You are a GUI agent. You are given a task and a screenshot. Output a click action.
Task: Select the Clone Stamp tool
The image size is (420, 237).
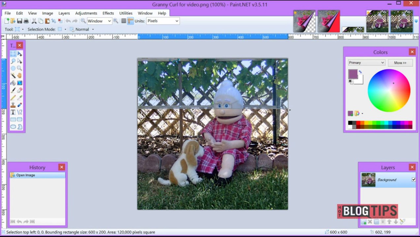13,105
